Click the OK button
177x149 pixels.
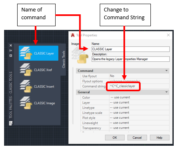115,138
